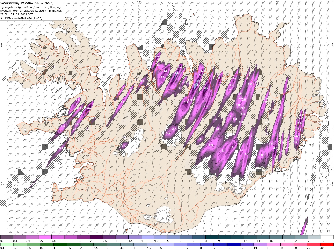Select bright pink upper legend swatch between 0.5 and 0.8
The image size is (334, 250).
[x=45, y=237]
